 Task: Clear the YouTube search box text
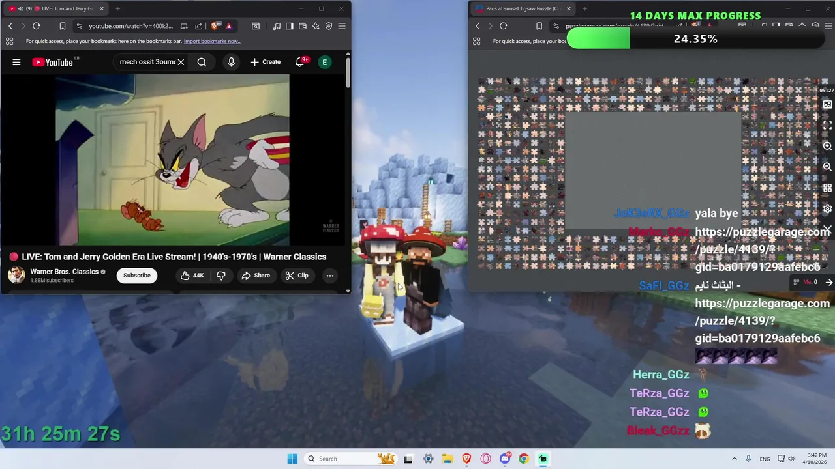(x=181, y=62)
